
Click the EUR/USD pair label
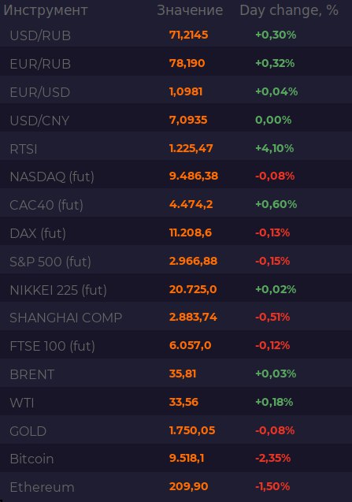coord(40,92)
